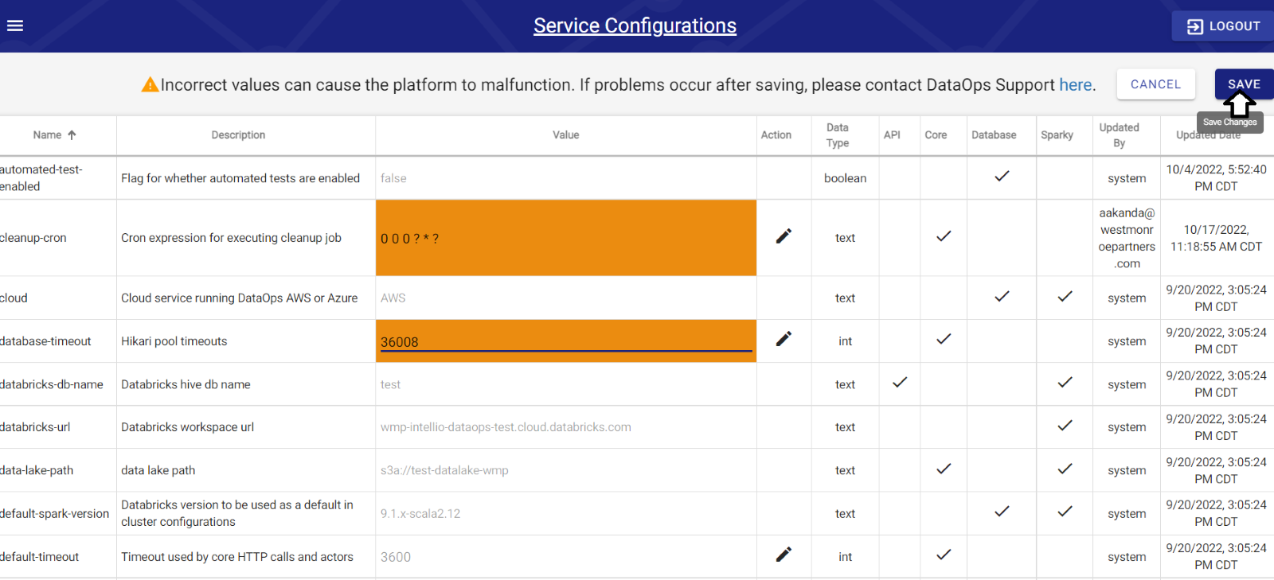Click Core checkmark in cleanup-cron row
This screenshot has height=580, width=1274.
point(944,236)
